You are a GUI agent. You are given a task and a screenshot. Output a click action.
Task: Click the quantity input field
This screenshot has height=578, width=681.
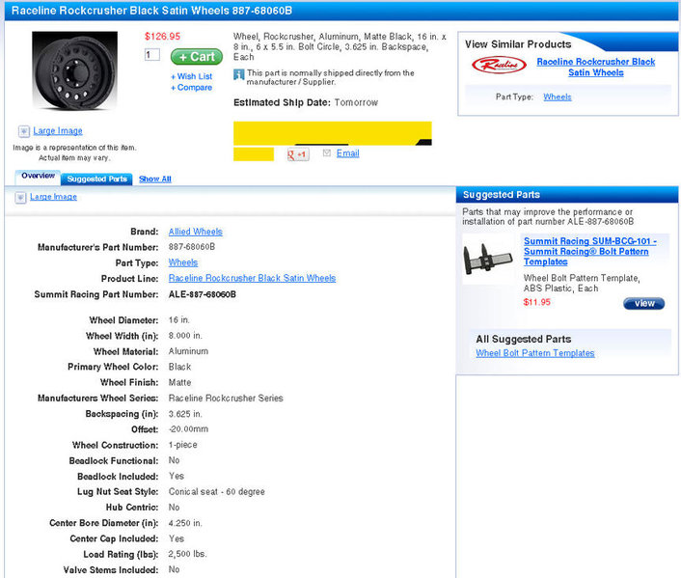[x=152, y=55]
